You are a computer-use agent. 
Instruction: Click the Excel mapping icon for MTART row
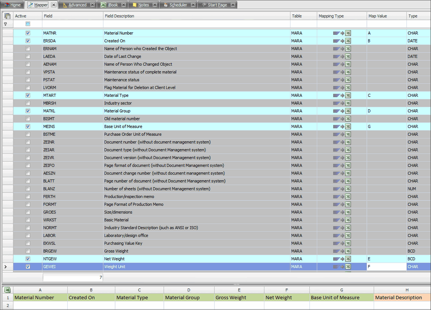[348, 95]
